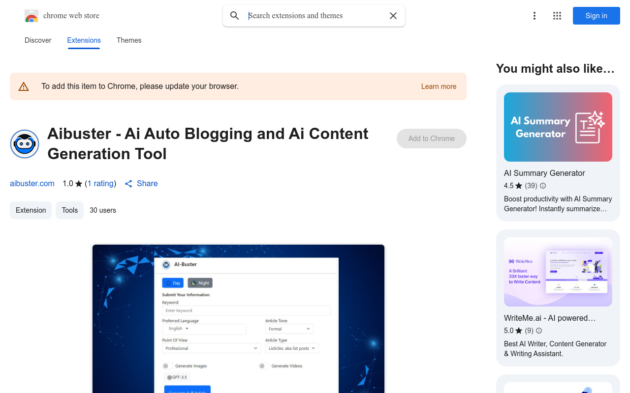Open the Themes tab
The image size is (630, 393).
(x=129, y=40)
